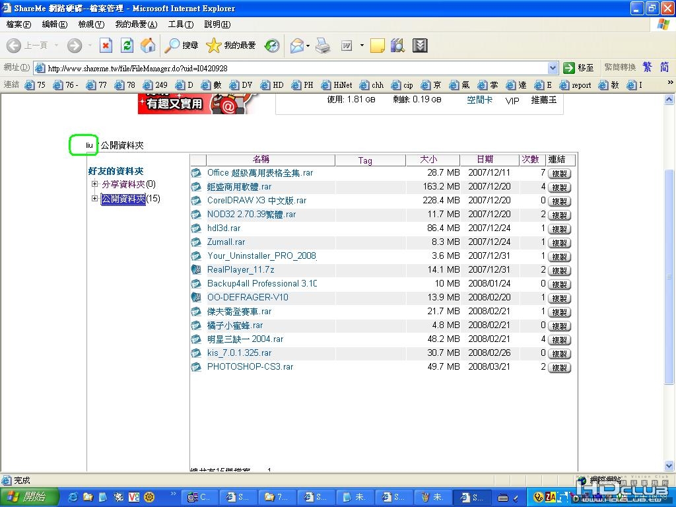Open 我的最愛(A) menu
The height and width of the screenshot is (507, 676).
136,24
